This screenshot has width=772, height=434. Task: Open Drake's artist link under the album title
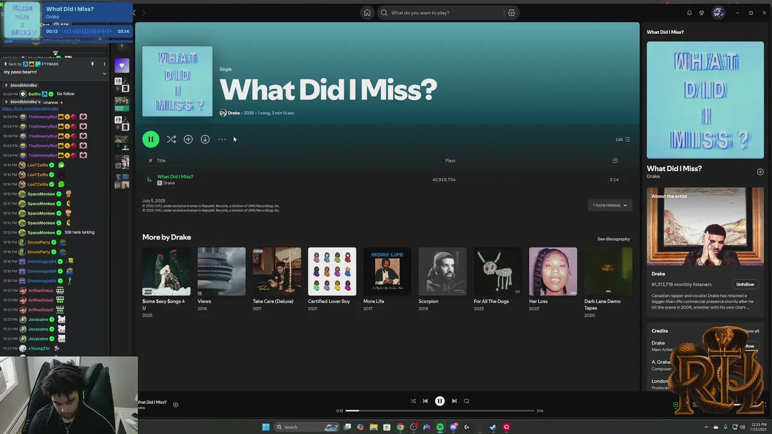234,113
